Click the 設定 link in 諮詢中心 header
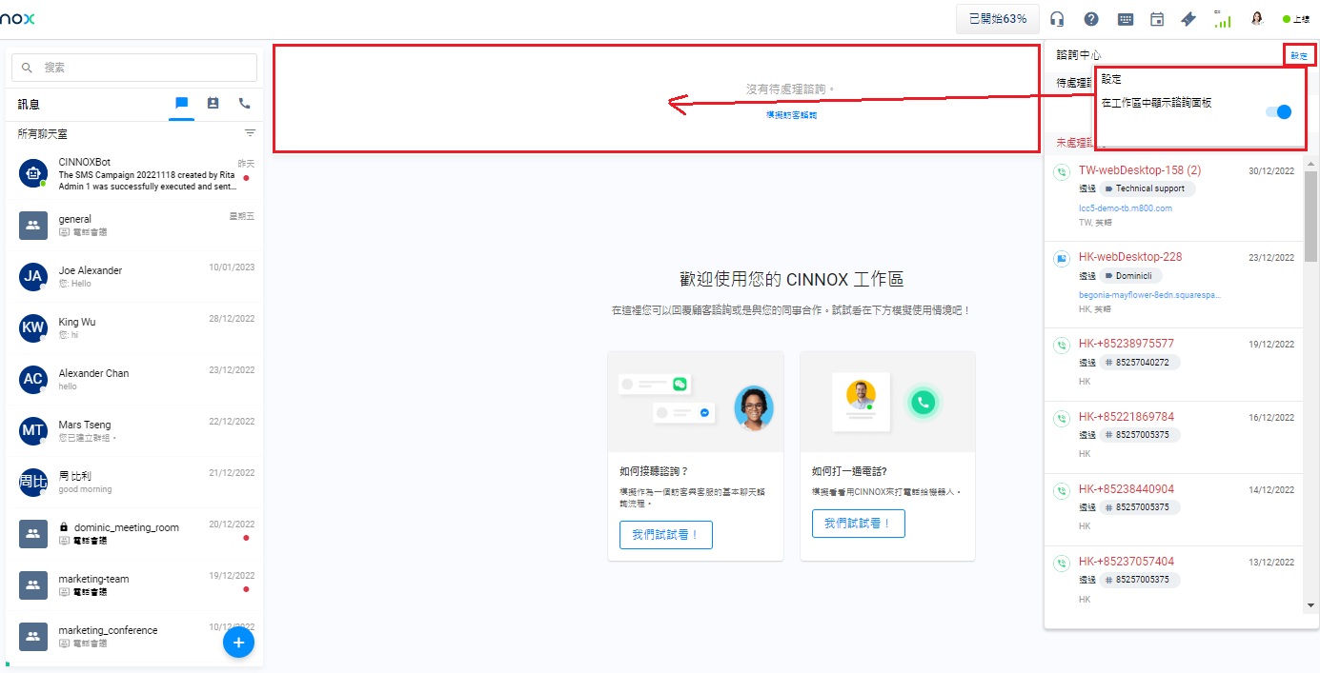This screenshot has height=673, width=1320. 1299,56
